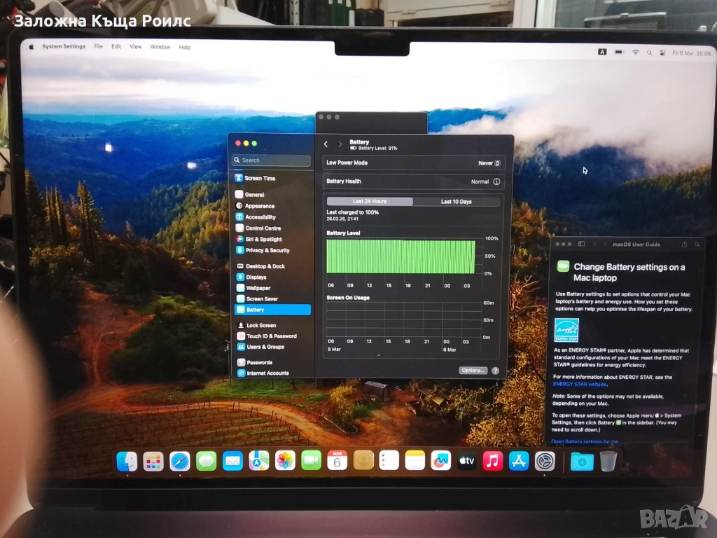Open Trash in the Dock
717x538 pixels.
[608, 461]
